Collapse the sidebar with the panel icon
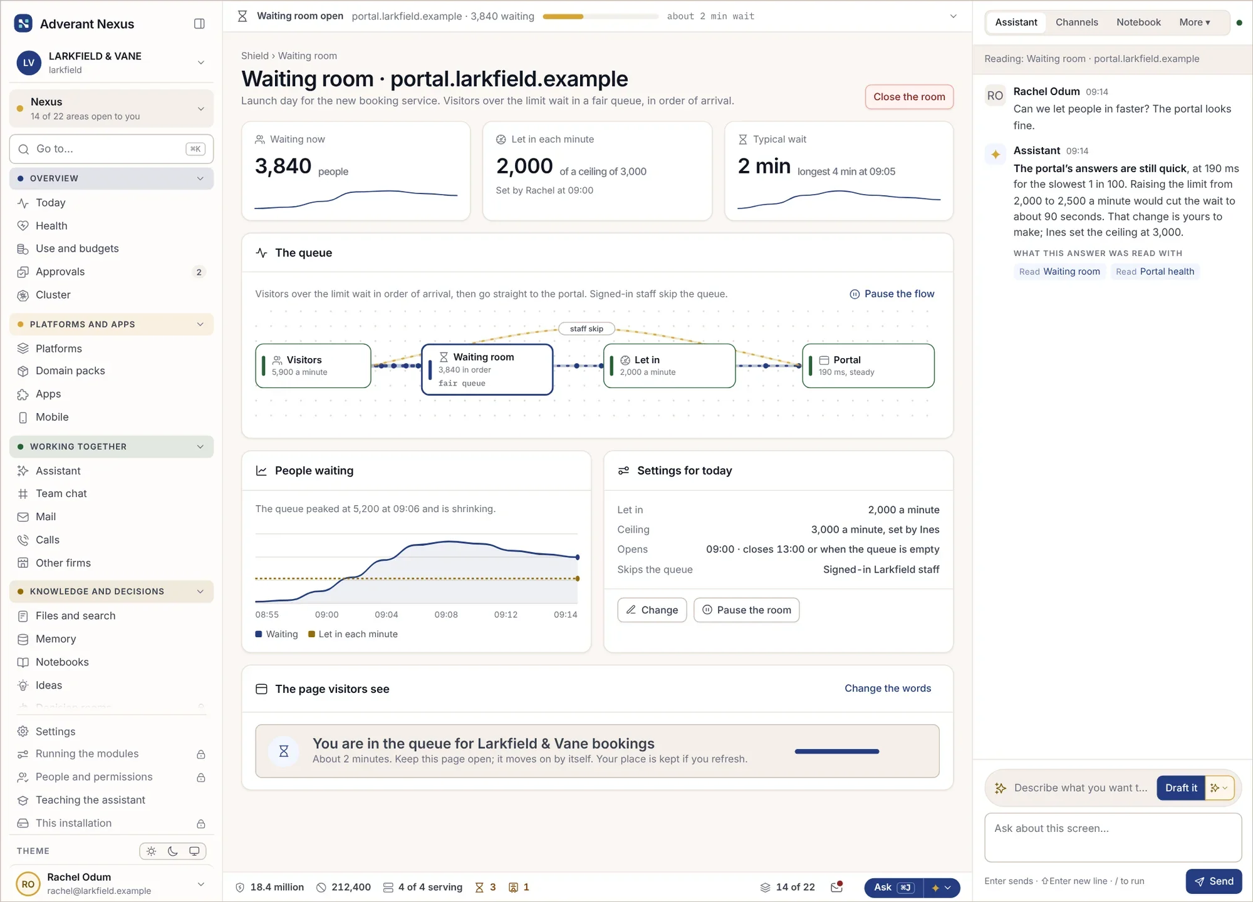1253x902 pixels. (199, 24)
